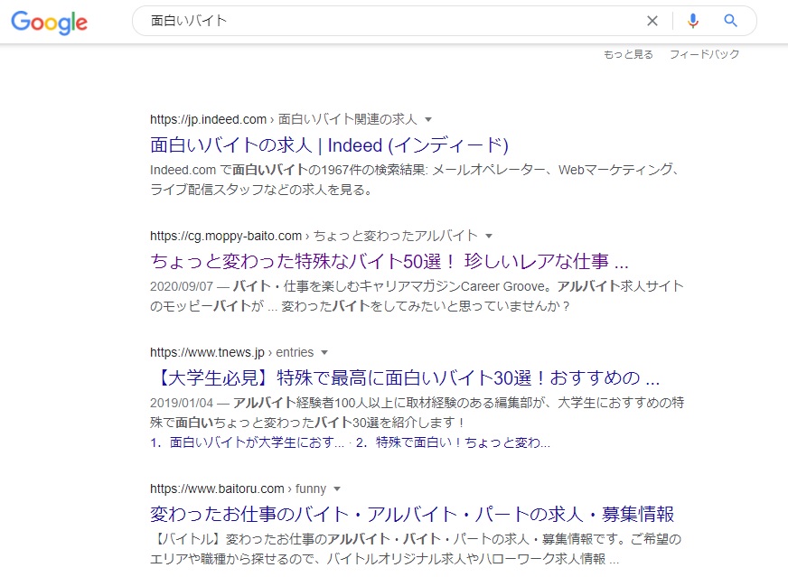
Task: Click フィードバック link
Action: 704,54
